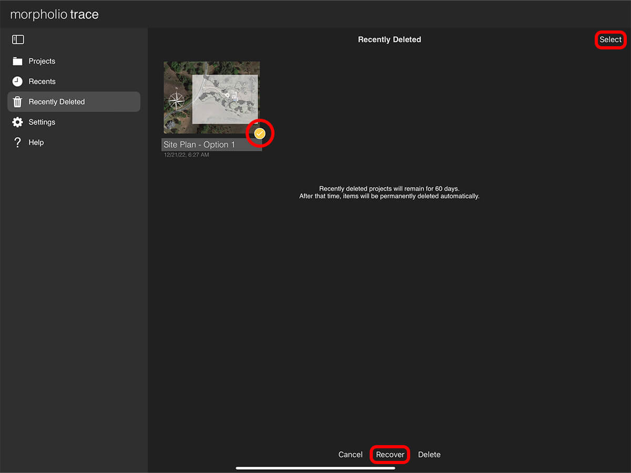Click the Recently Deleted trash can icon
The image size is (631, 473).
point(17,102)
